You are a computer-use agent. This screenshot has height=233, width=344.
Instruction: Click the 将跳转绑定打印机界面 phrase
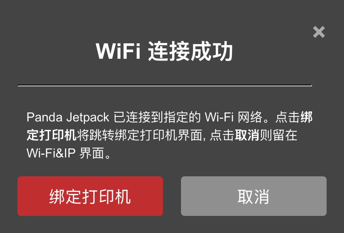tap(139, 135)
